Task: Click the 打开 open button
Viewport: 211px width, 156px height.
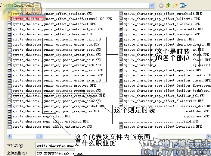Action: click(x=200, y=145)
